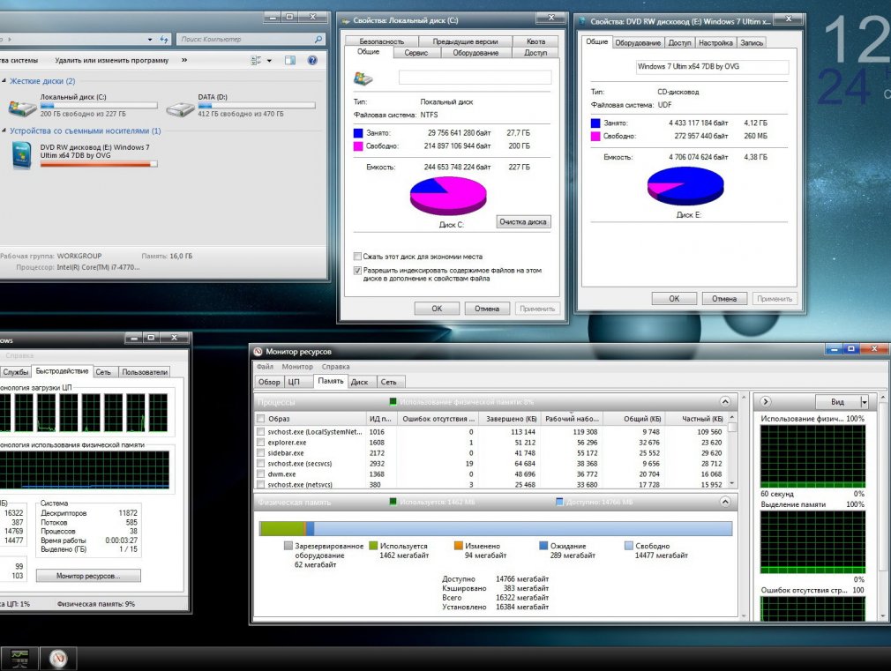Open the Сервис tab in Disk C properties

coord(416,53)
